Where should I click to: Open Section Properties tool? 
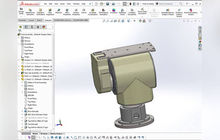76,12
